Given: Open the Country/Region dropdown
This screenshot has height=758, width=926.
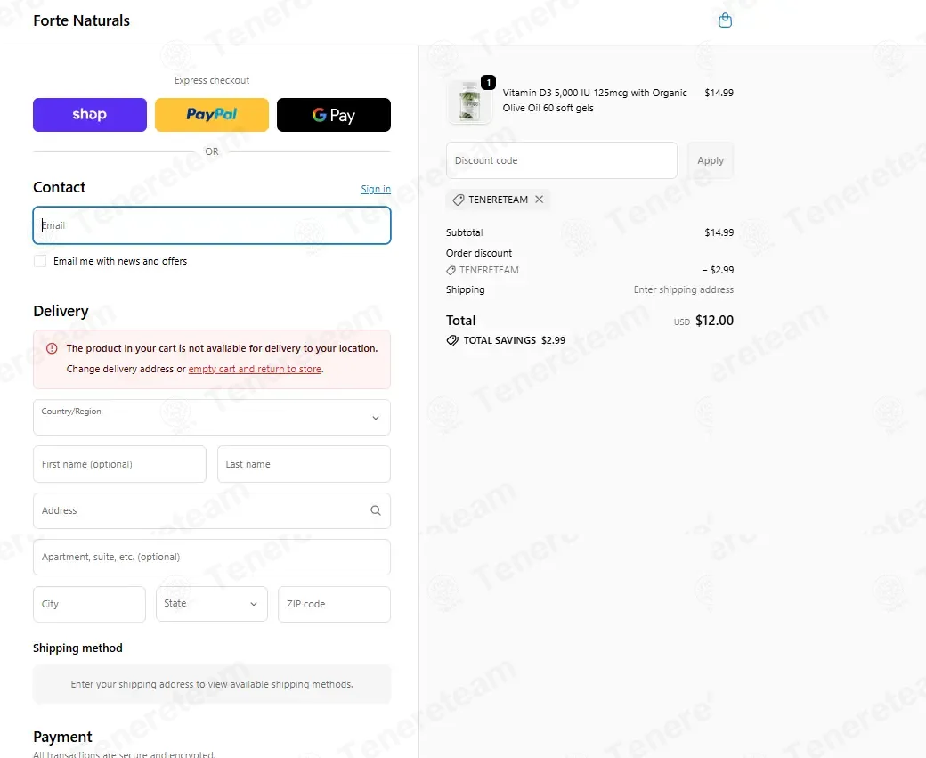Looking at the screenshot, I should click(212, 417).
